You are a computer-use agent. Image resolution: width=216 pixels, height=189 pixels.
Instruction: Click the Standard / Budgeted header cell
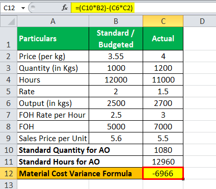tap(116, 39)
